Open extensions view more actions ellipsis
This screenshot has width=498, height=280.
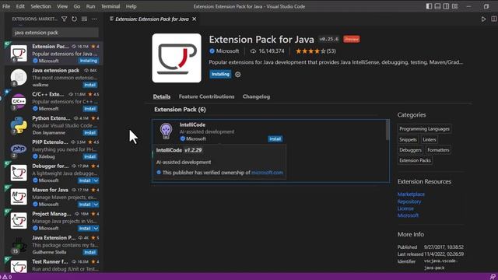[x=94, y=19]
